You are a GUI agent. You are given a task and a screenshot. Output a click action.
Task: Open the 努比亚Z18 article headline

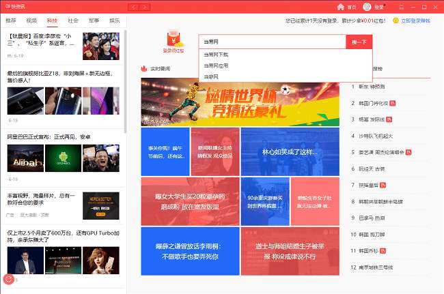[60, 76]
